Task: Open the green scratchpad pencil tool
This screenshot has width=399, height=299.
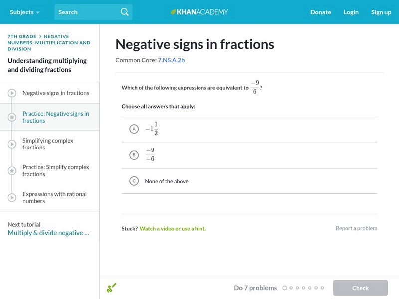Action: pos(111,288)
